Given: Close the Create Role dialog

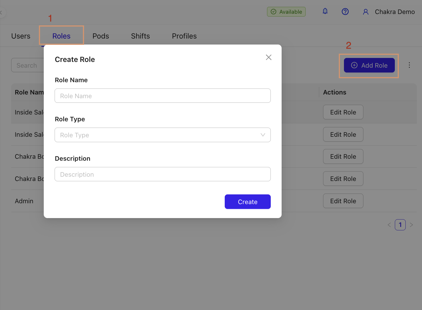Looking at the screenshot, I should [x=268, y=57].
